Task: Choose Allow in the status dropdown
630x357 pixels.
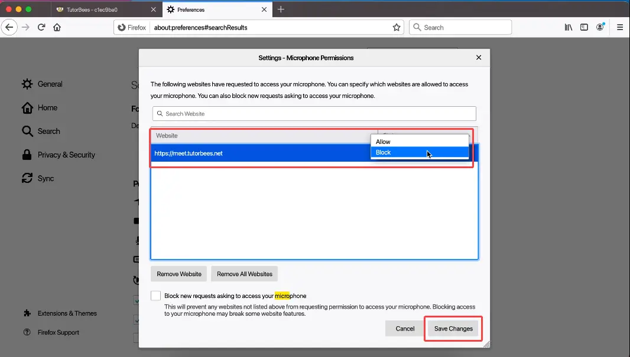Action: [384, 142]
